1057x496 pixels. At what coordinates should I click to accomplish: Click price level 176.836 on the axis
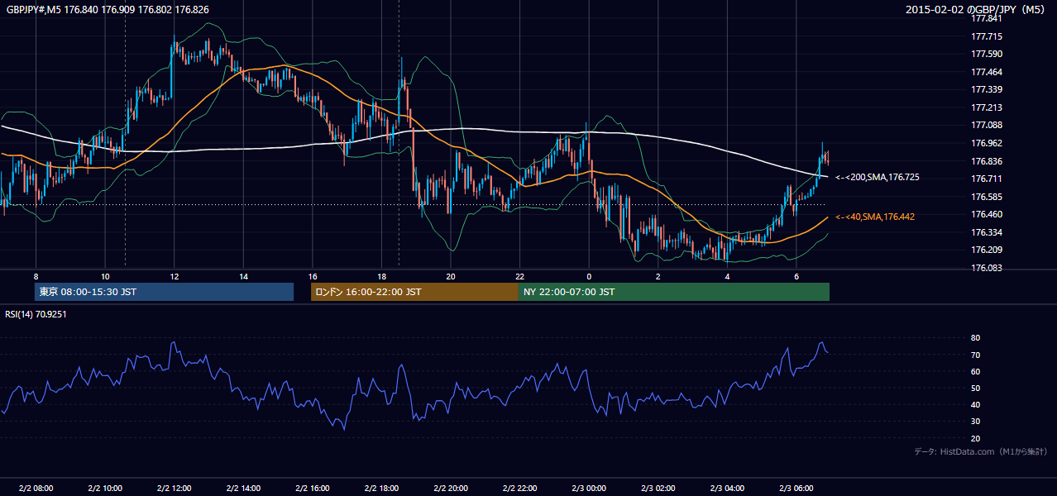click(986, 161)
